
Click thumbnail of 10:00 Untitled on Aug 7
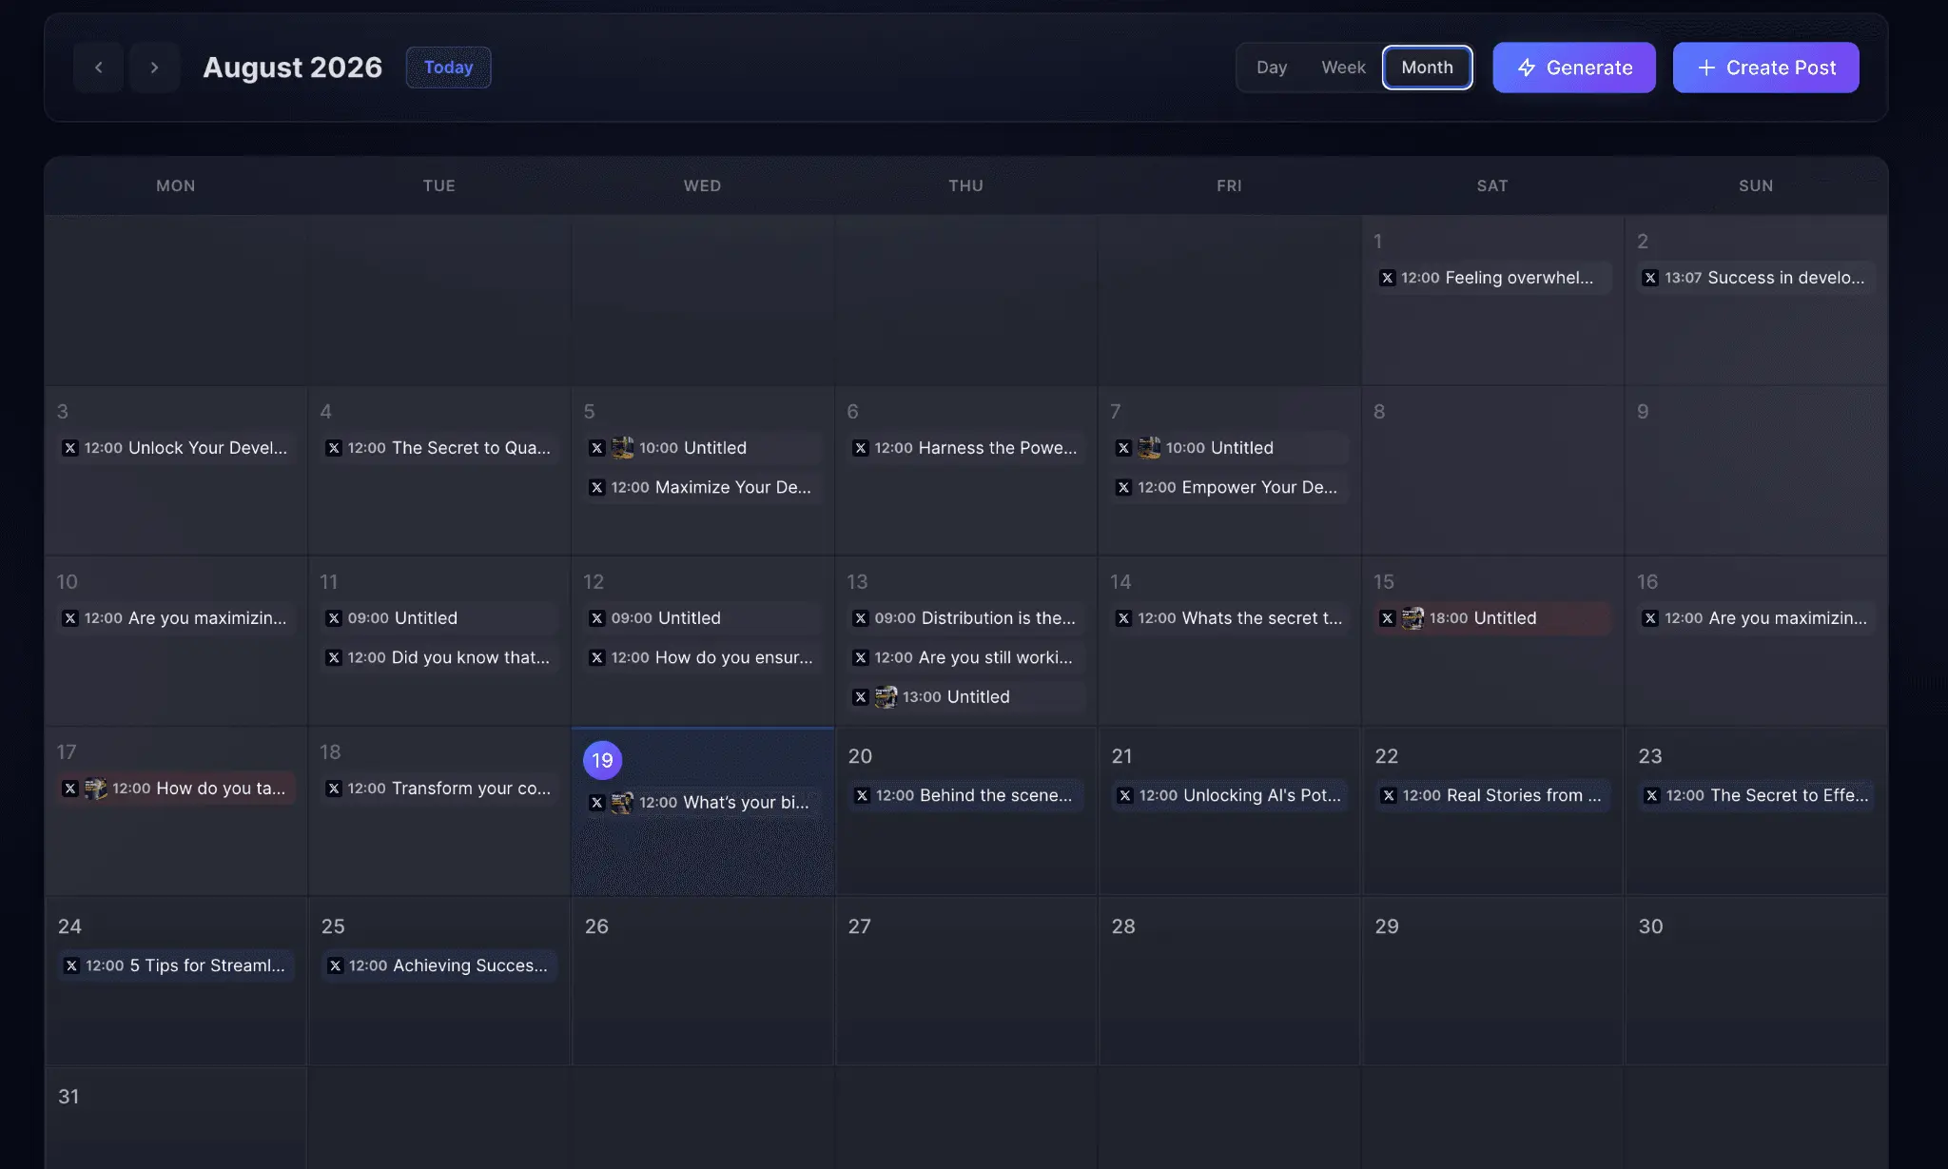pyautogui.click(x=1149, y=448)
